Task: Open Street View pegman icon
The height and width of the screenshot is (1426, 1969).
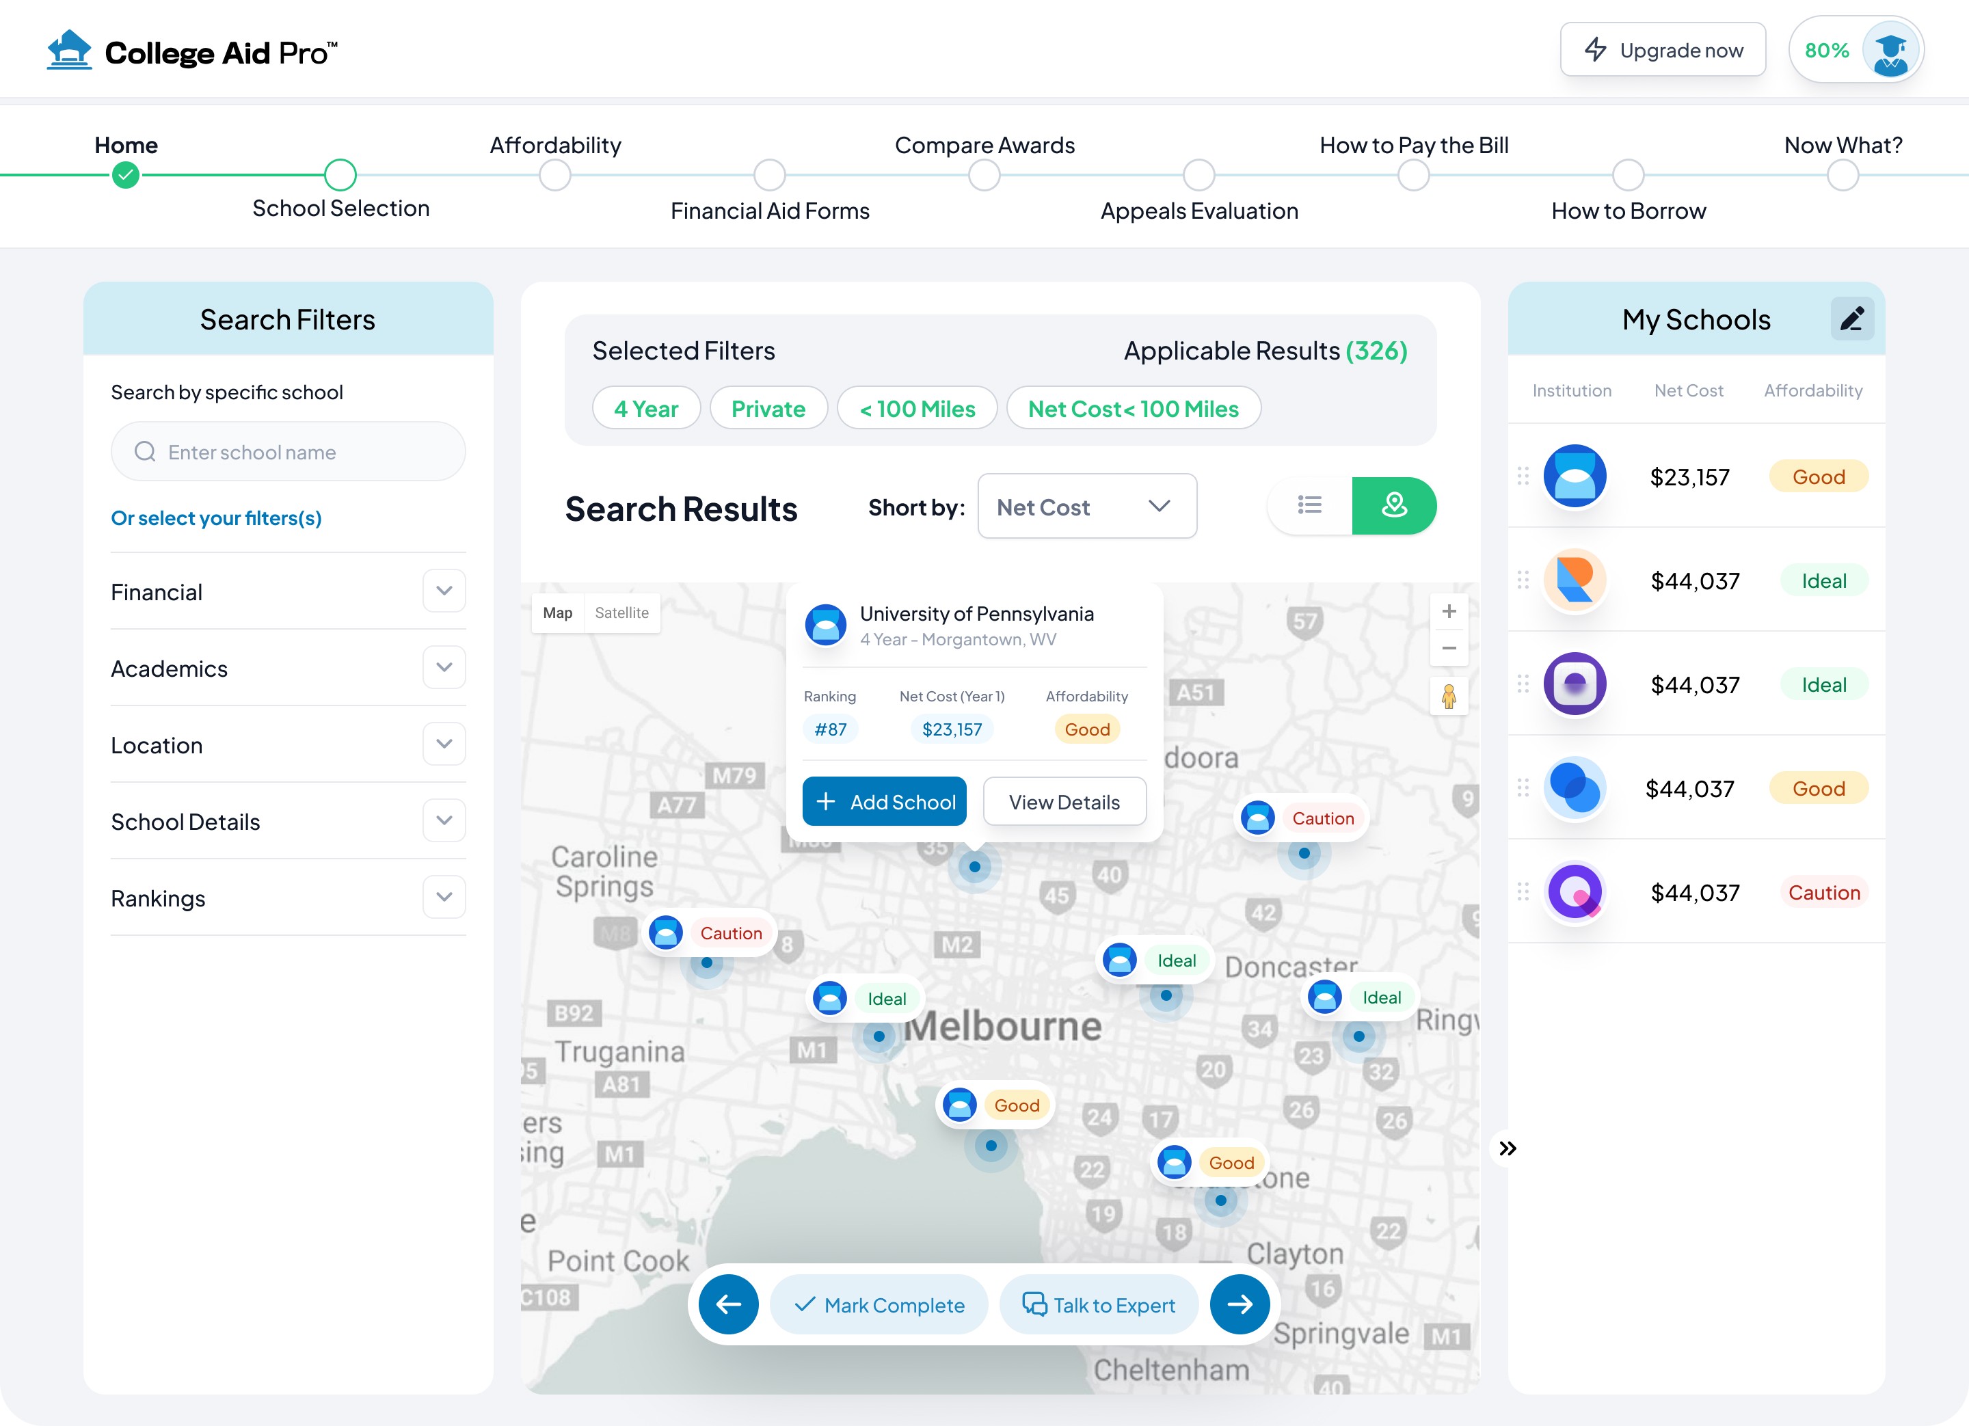Action: click(1449, 696)
